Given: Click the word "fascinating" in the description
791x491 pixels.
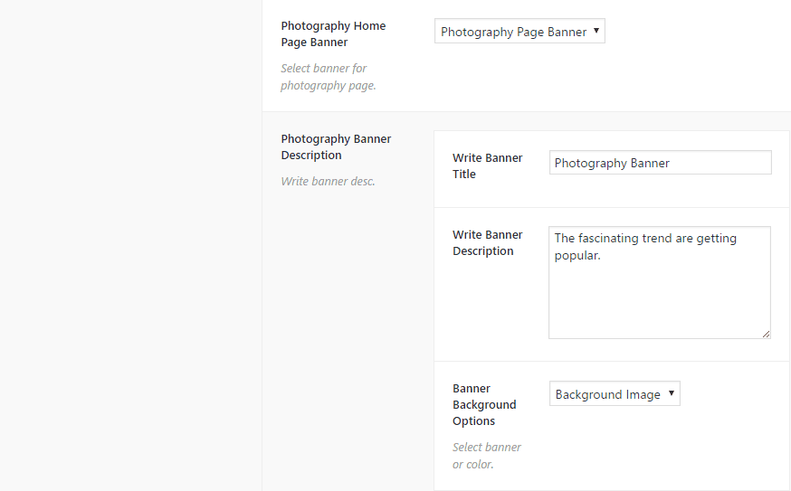Looking at the screenshot, I should coord(612,239).
